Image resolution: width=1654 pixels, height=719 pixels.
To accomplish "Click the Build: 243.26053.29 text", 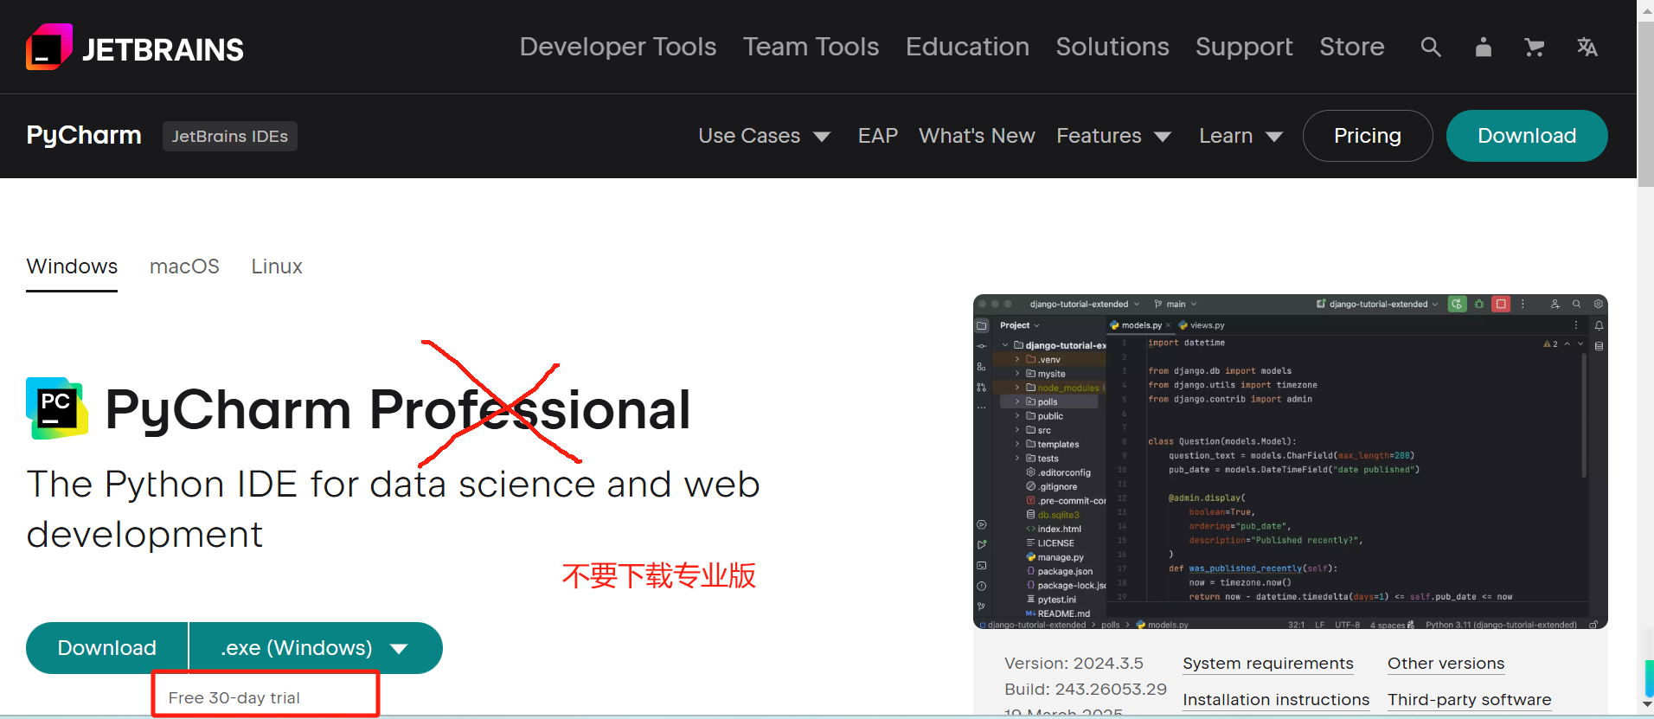I will [1086, 690].
